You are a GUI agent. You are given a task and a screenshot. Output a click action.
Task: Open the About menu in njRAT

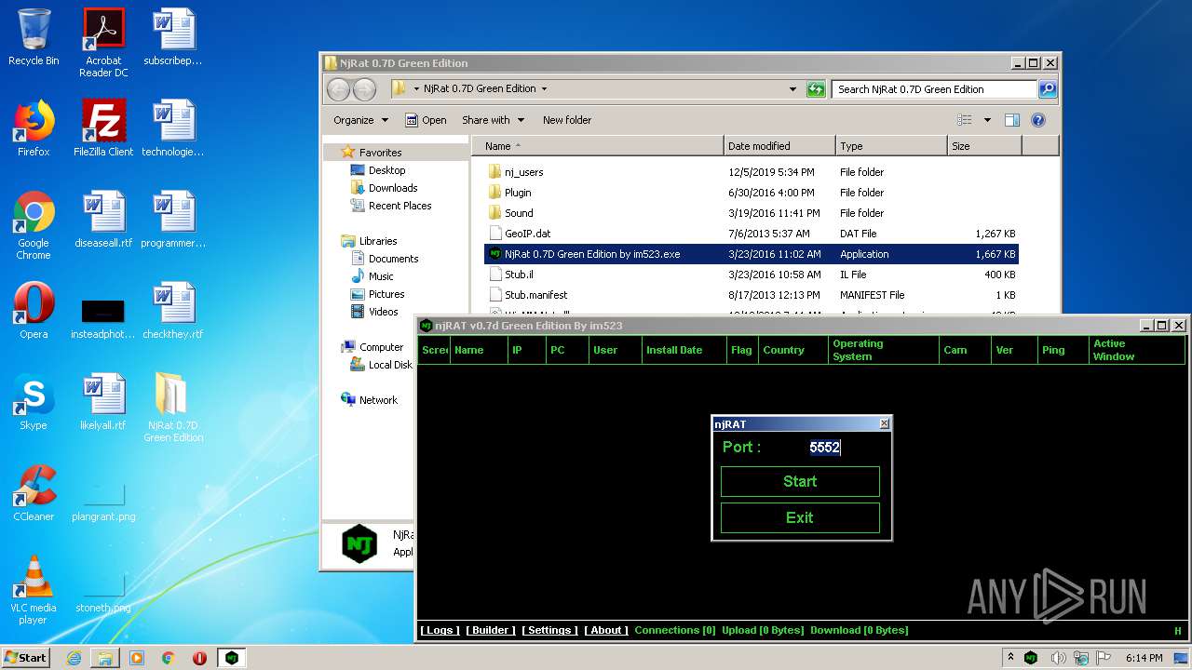pos(605,630)
